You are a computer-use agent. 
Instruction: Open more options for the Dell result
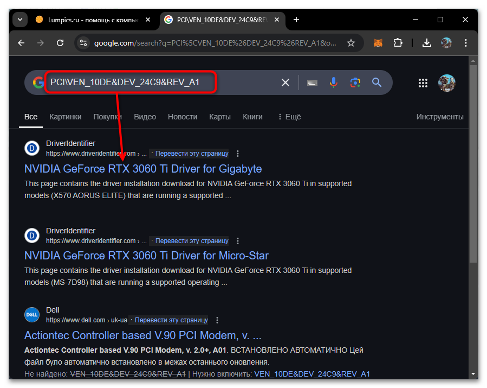click(217, 320)
